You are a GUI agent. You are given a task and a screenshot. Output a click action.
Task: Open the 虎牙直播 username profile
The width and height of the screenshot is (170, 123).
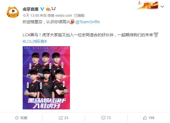(31, 9)
